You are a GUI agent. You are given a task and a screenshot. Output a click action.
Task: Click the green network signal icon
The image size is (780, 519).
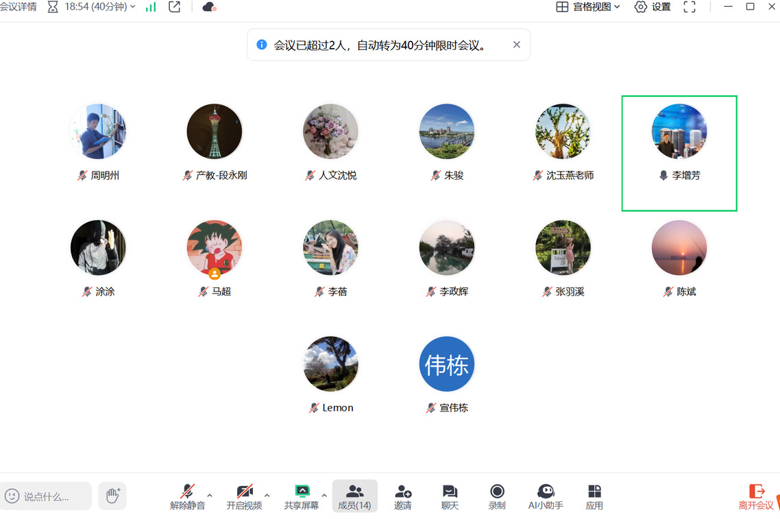[151, 7]
